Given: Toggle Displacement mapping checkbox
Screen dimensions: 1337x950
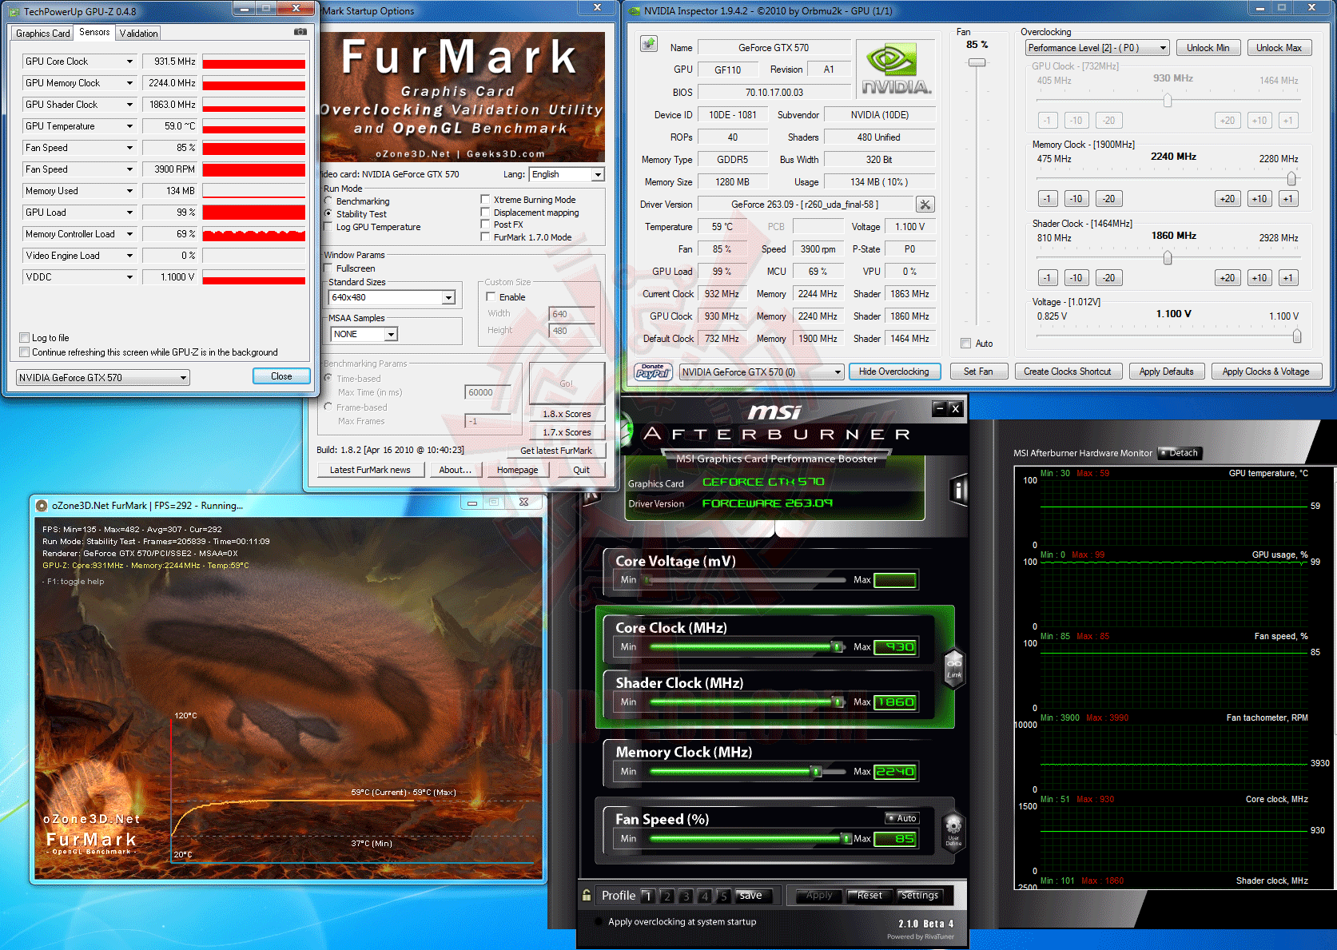Looking at the screenshot, I should point(485,213).
